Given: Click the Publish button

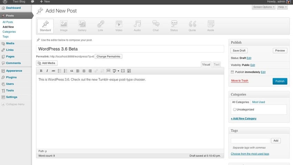Looking at the screenshot, I should pos(280,81).
